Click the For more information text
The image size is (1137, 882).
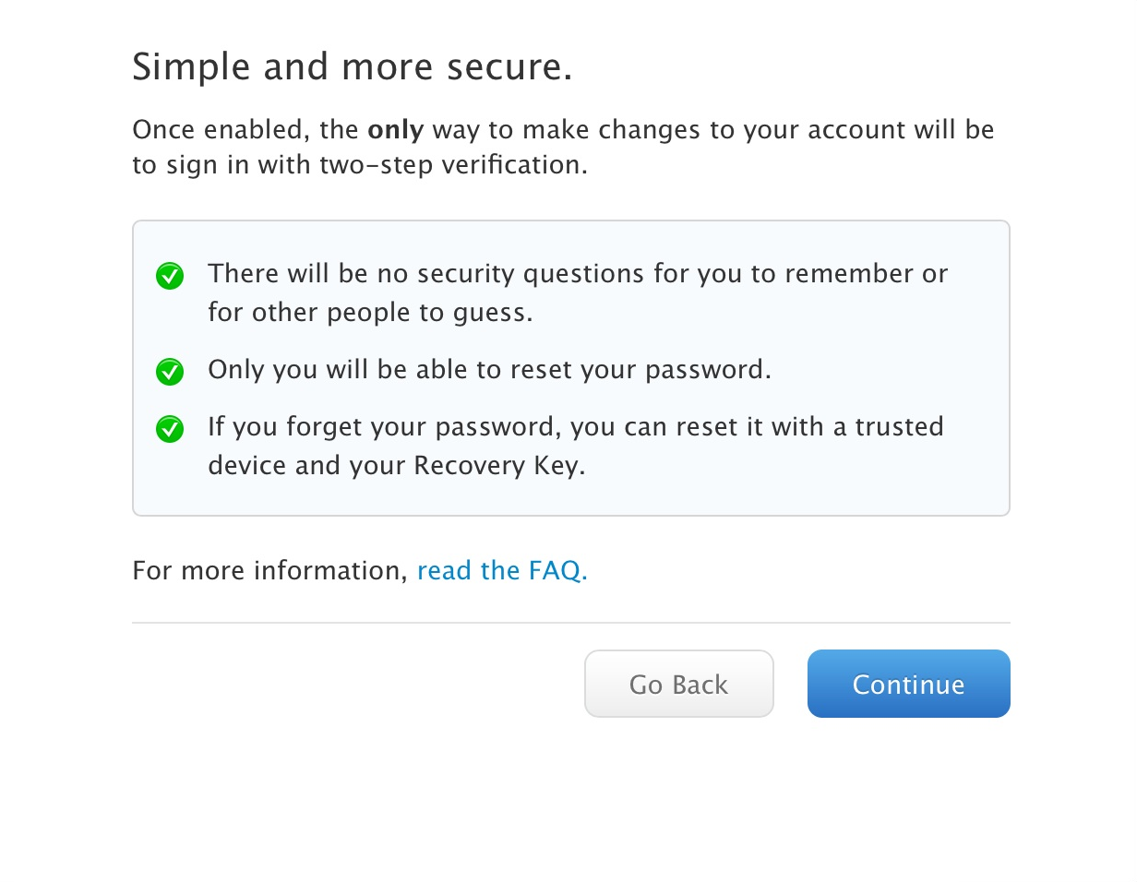269,570
